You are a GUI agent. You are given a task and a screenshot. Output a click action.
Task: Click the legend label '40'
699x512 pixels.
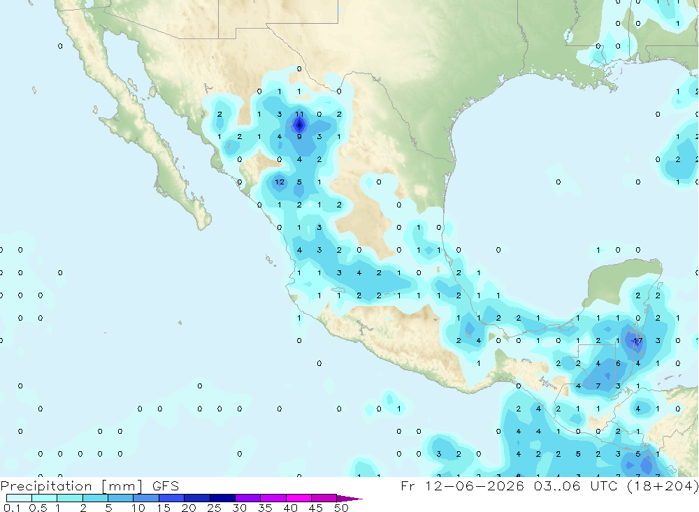click(291, 508)
